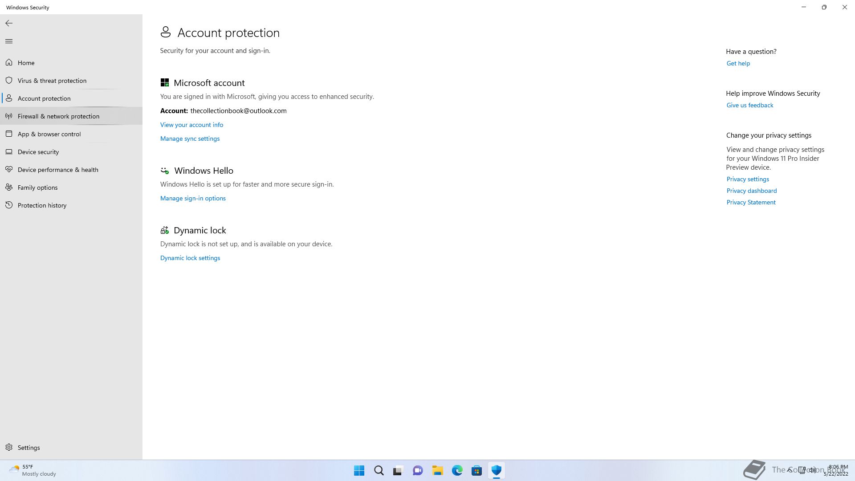855x481 pixels.
Task: Click the Device security laptop icon
Action: [9, 152]
